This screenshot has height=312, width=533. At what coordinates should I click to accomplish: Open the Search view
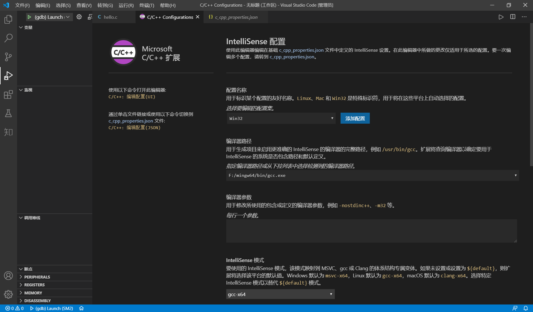8,38
